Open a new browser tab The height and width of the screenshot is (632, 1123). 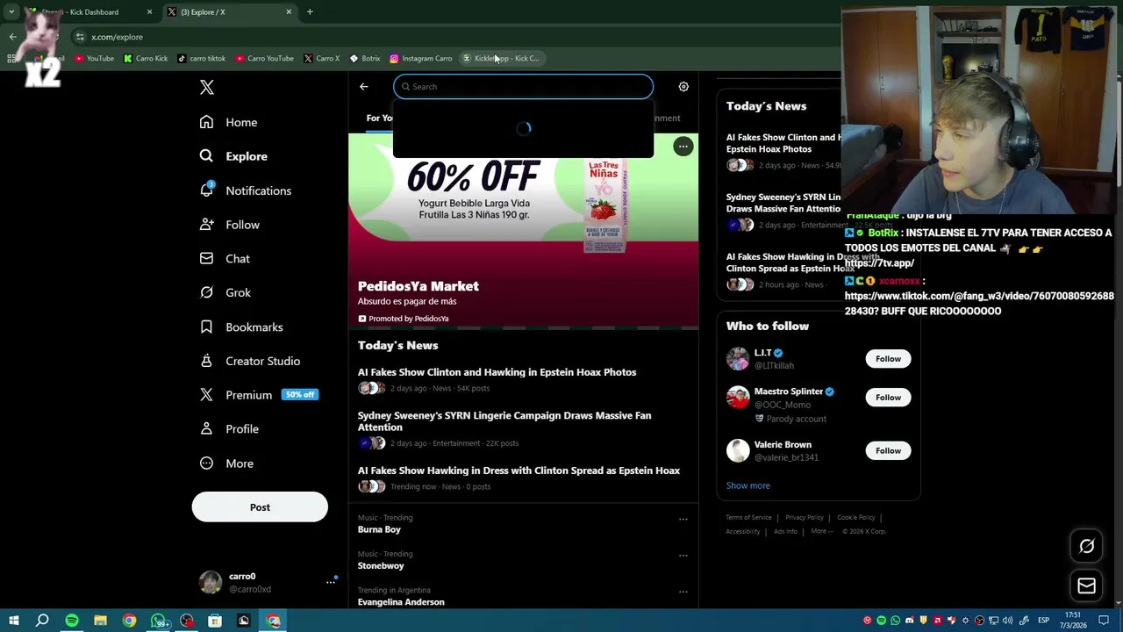pyautogui.click(x=310, y=11)
